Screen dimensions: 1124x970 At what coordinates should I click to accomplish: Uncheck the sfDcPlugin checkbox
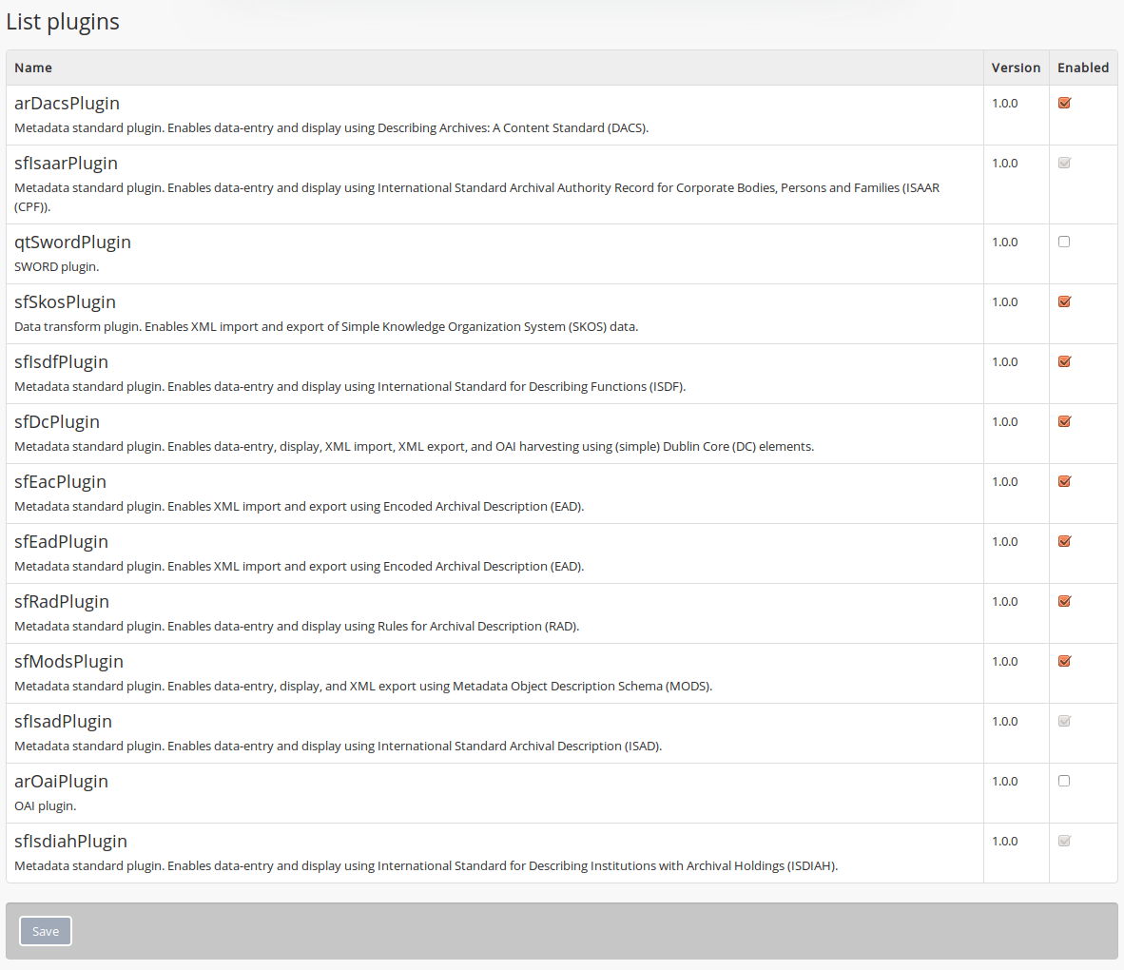1064,421
